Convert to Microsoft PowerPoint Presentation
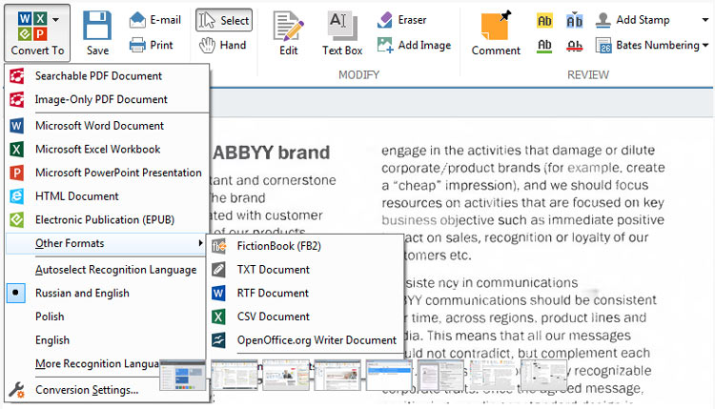715x409 pixels. pos(108,173)
